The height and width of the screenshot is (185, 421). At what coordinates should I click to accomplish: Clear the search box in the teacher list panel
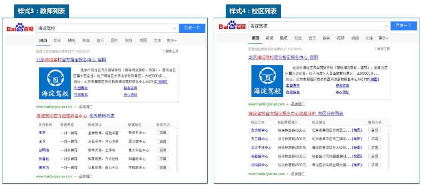(175, 28)
